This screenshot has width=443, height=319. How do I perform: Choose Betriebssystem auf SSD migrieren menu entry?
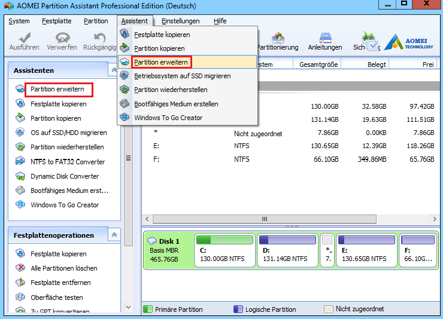[187, 76]
